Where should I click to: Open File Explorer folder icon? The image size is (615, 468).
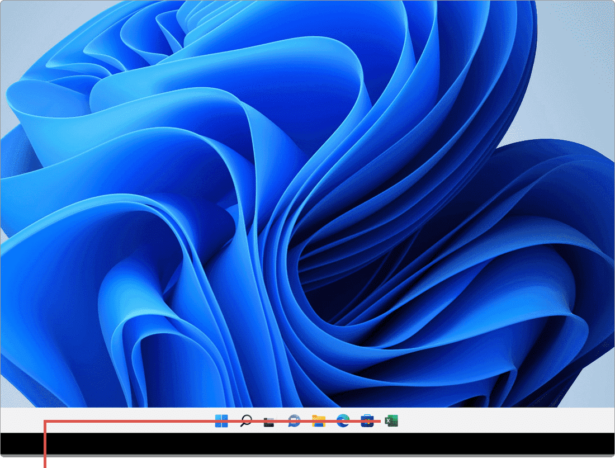pos(319,421)
